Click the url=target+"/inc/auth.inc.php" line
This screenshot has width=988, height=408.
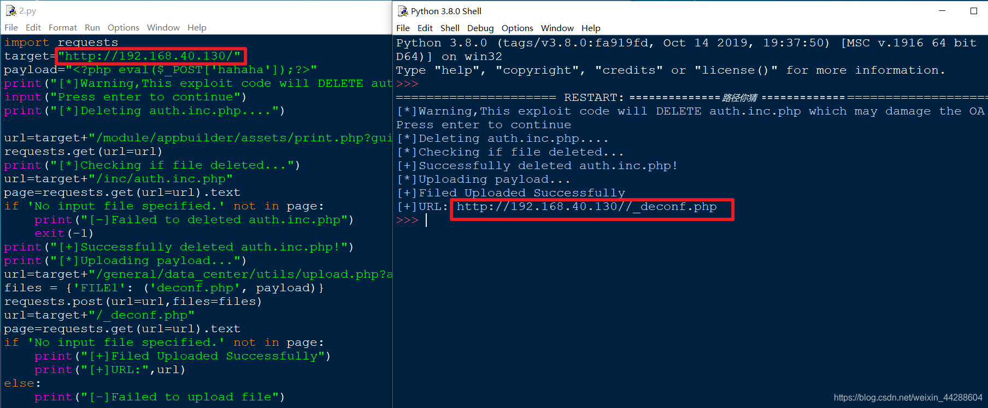(x=118, y=178)
